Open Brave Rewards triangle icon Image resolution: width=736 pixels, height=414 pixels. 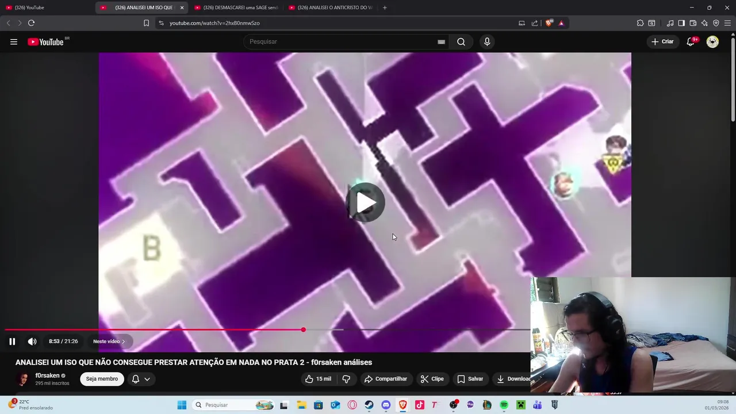coord(561,23)
